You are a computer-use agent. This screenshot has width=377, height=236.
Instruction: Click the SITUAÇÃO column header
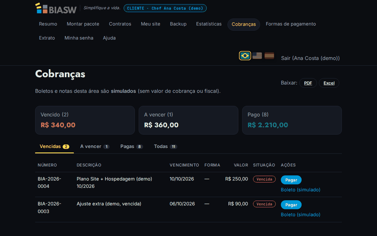click(x=264, y=165)
